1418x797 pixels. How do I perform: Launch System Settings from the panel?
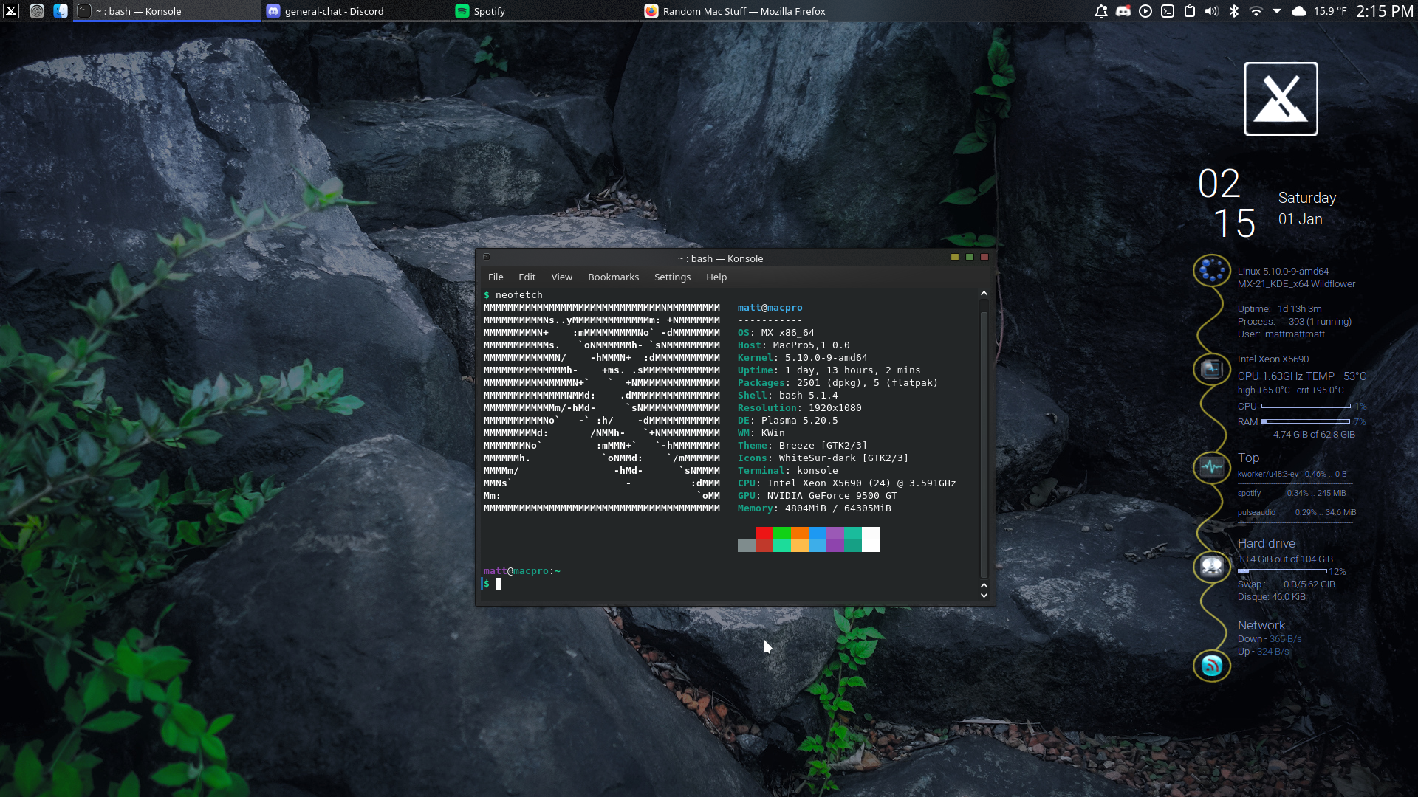tap(37, 11)
